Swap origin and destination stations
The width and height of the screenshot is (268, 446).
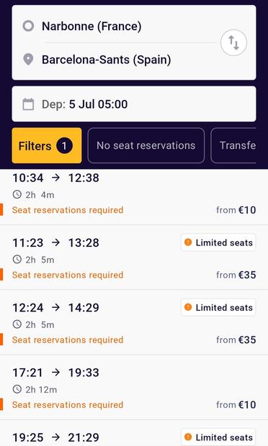coord(233,43)
